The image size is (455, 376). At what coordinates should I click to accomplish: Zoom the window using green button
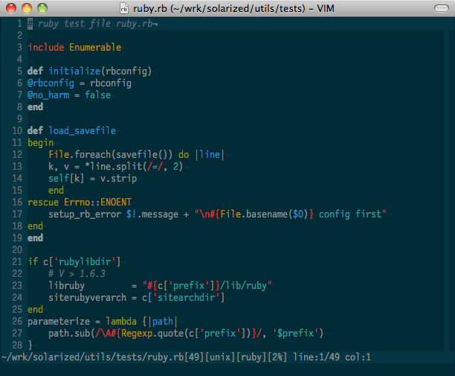coord(42,8)
